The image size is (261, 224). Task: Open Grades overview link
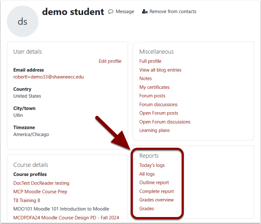tap(157, 200)
